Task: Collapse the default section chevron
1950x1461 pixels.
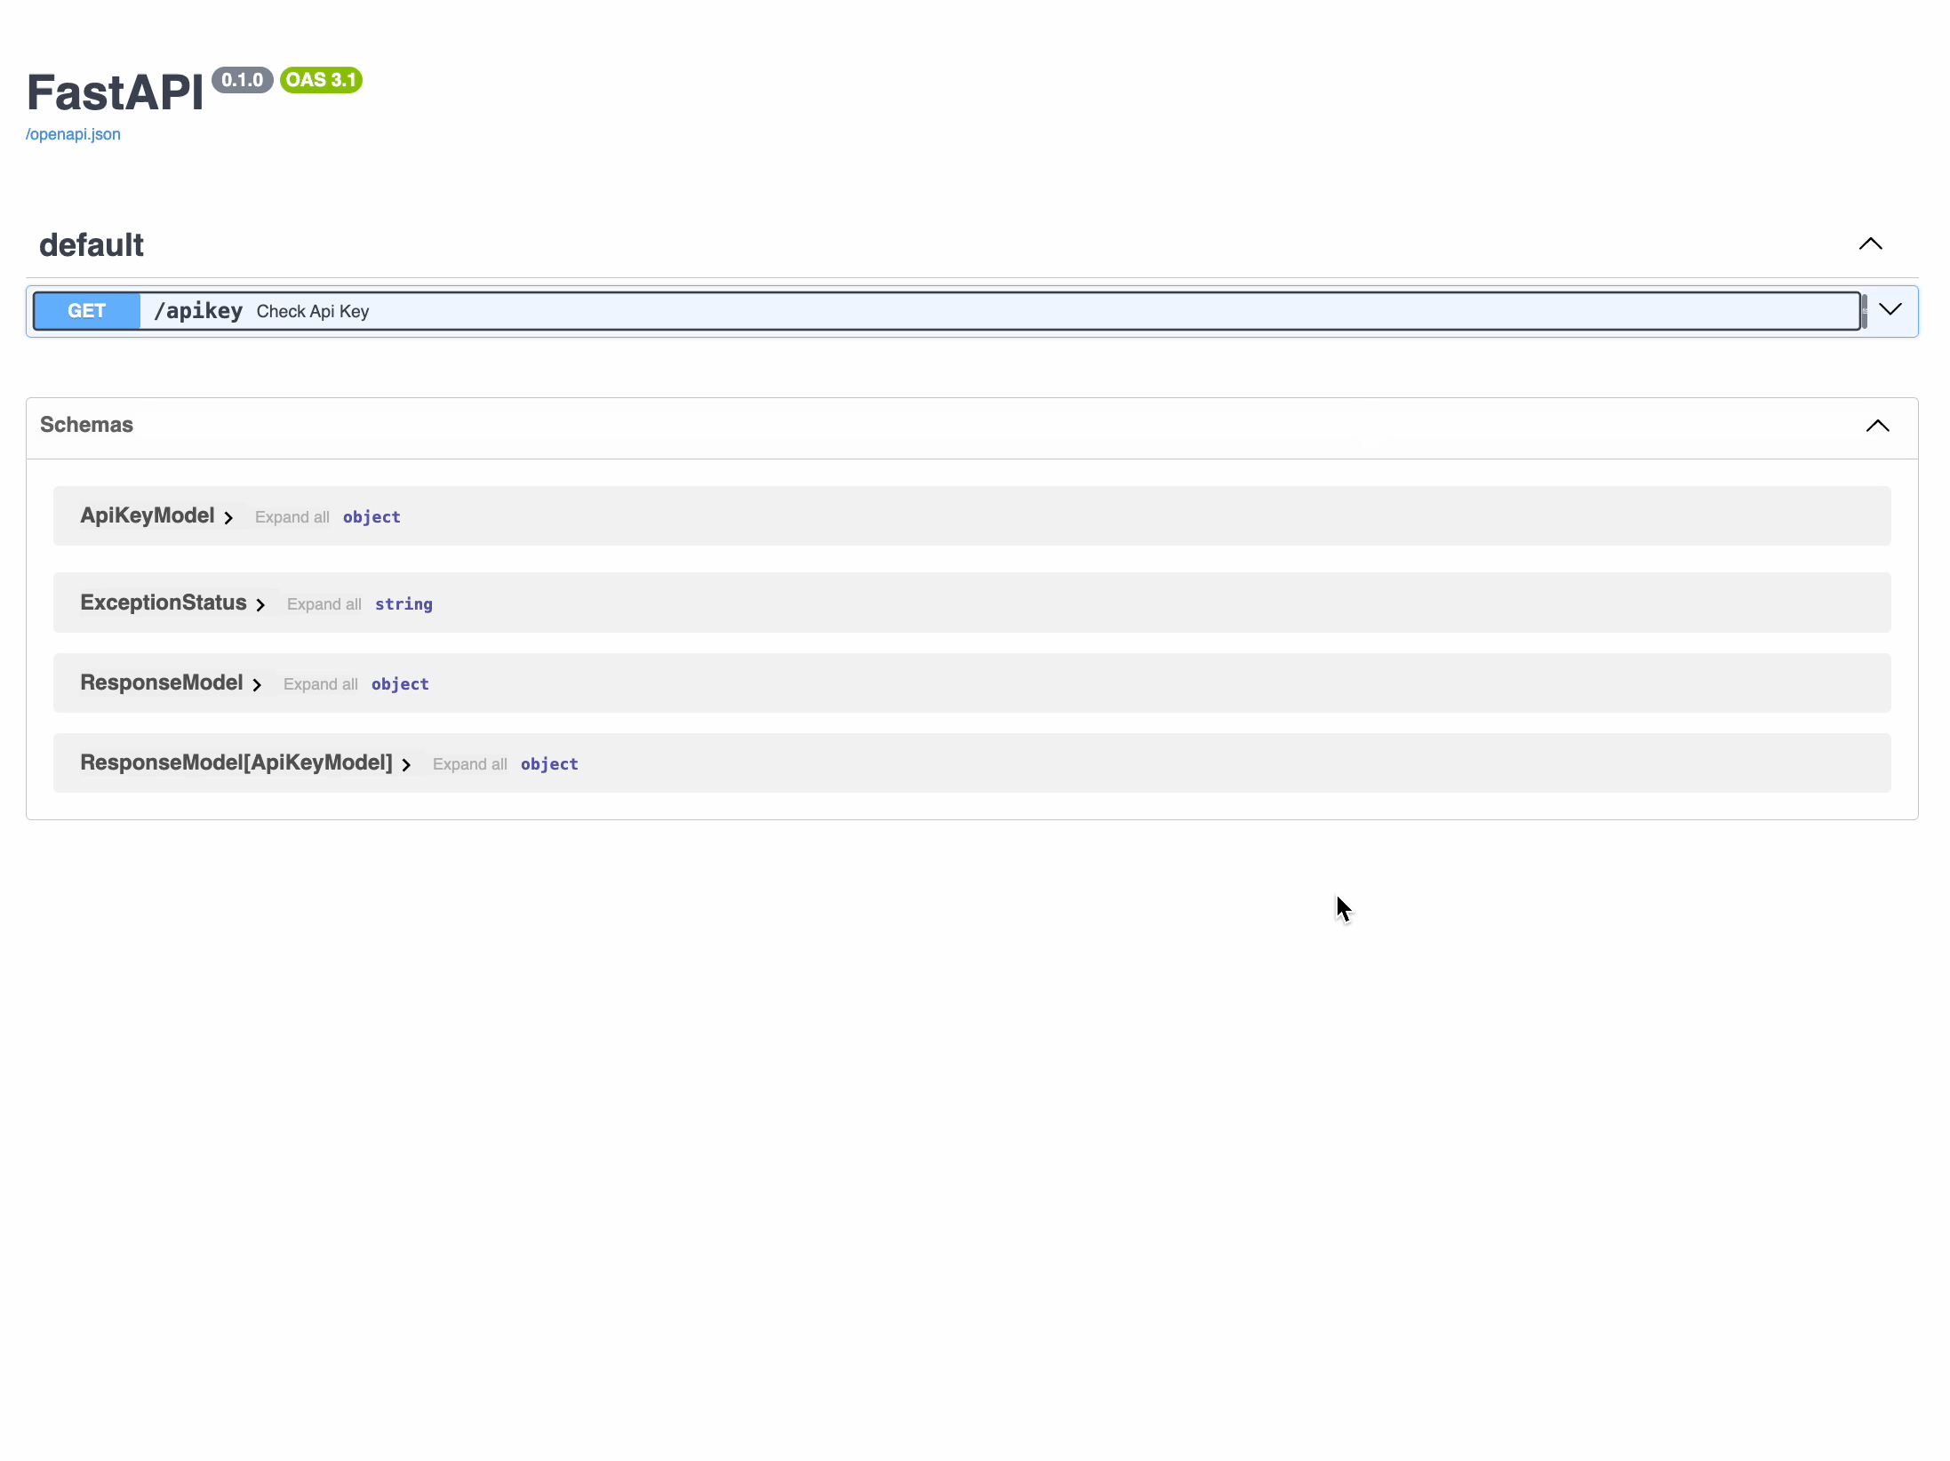Action: click(x=1870, y=244)
